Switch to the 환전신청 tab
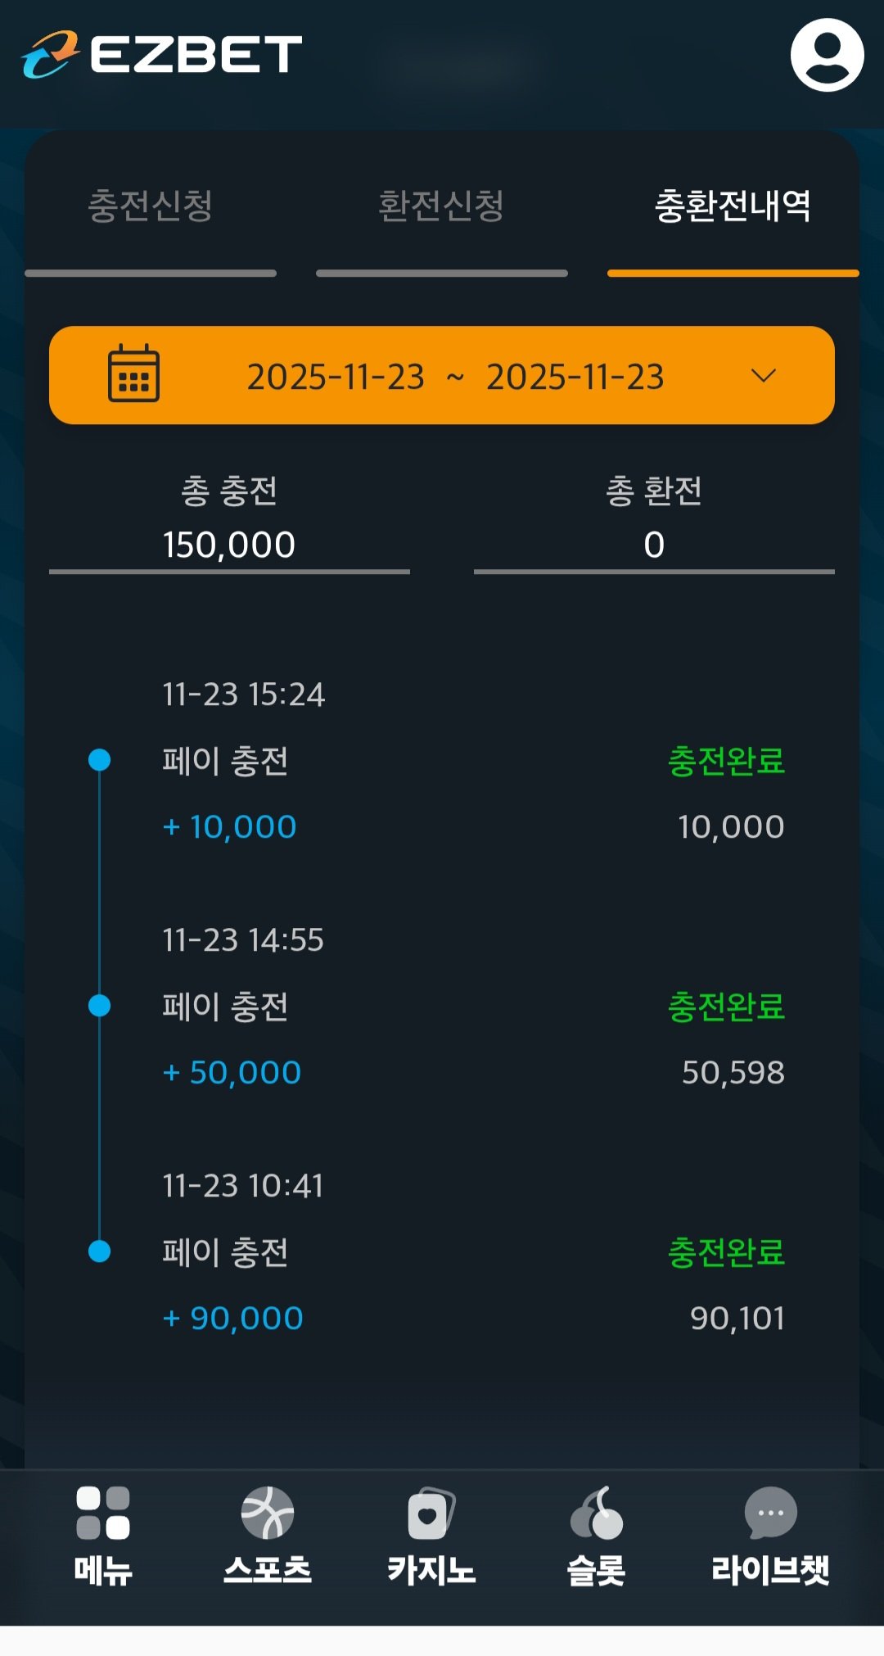This screenshot has height=1656, width=884. tap(441, 206)
